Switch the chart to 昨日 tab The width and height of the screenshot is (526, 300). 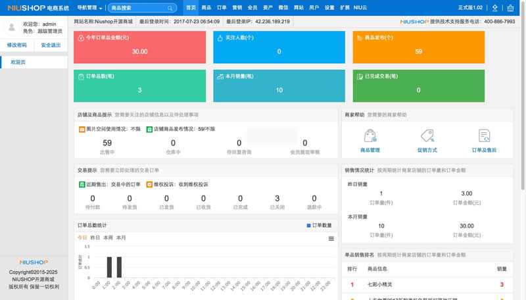(95, 238)
